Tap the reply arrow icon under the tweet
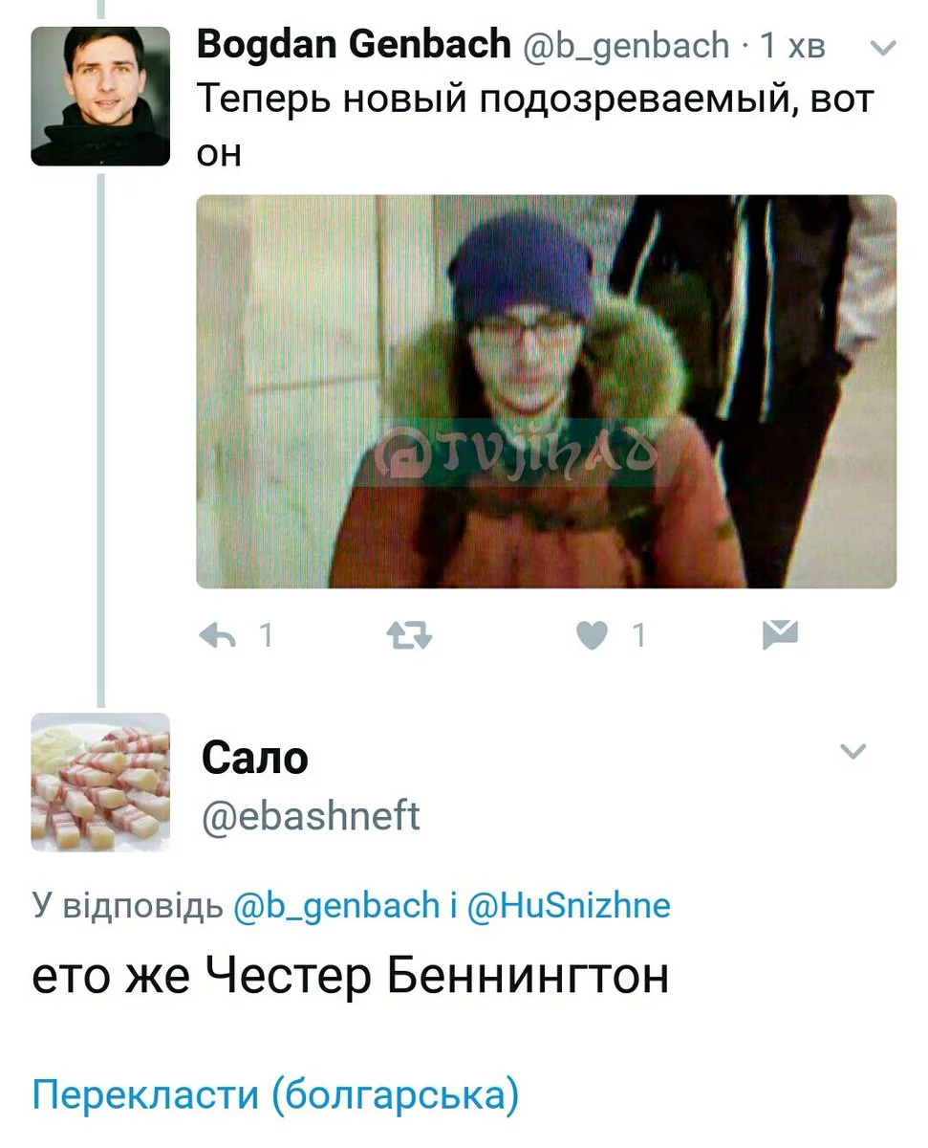Screen dimensions: 928x1148 click(218, 635)
